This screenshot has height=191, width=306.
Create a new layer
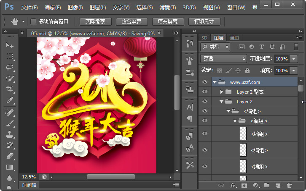point(278,186)
